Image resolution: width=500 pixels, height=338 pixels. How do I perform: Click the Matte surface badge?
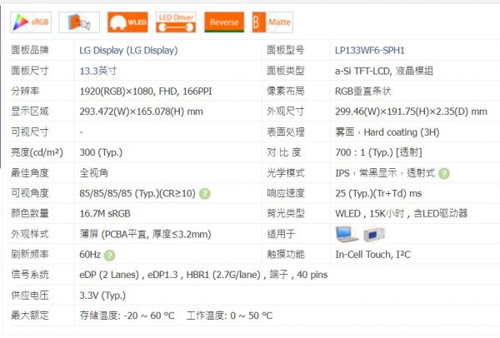pos(272,22)
